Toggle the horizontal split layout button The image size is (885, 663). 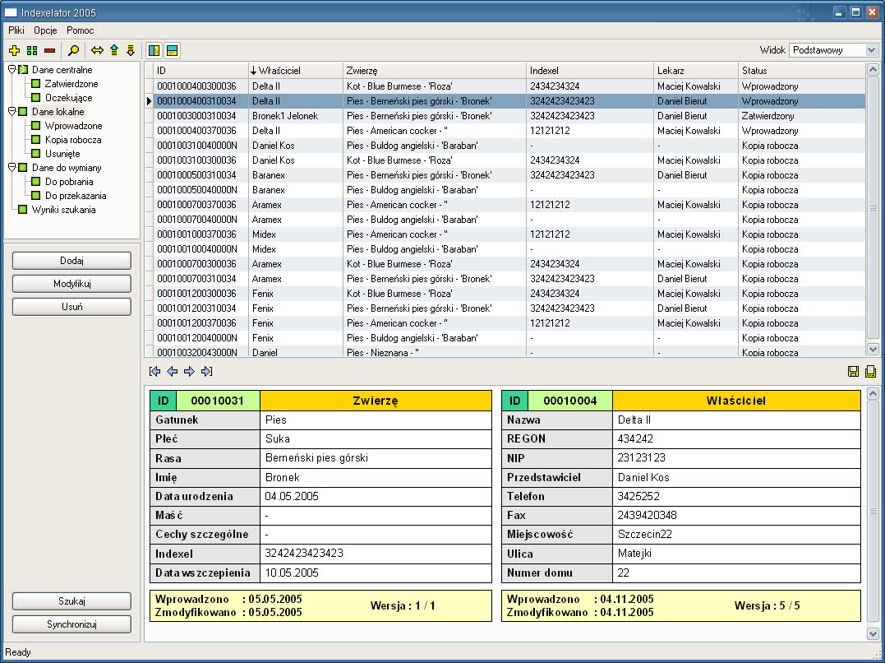(172, 50)
